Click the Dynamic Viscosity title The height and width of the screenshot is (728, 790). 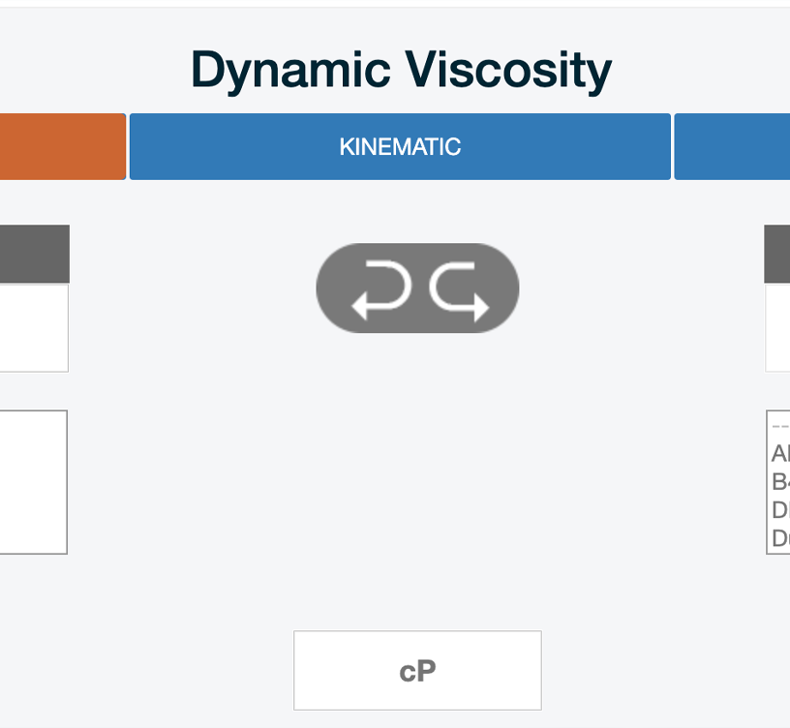402,68
